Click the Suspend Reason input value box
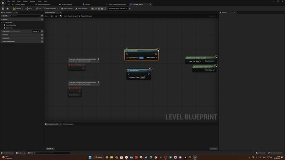The image size is (285, 160). click(142, 58)
